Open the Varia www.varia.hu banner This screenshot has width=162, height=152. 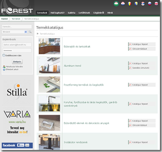(17, 122)
